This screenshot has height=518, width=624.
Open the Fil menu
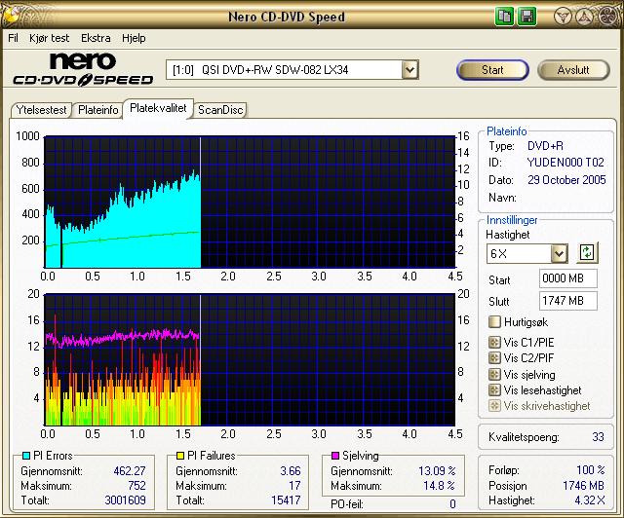click(13, 38)
